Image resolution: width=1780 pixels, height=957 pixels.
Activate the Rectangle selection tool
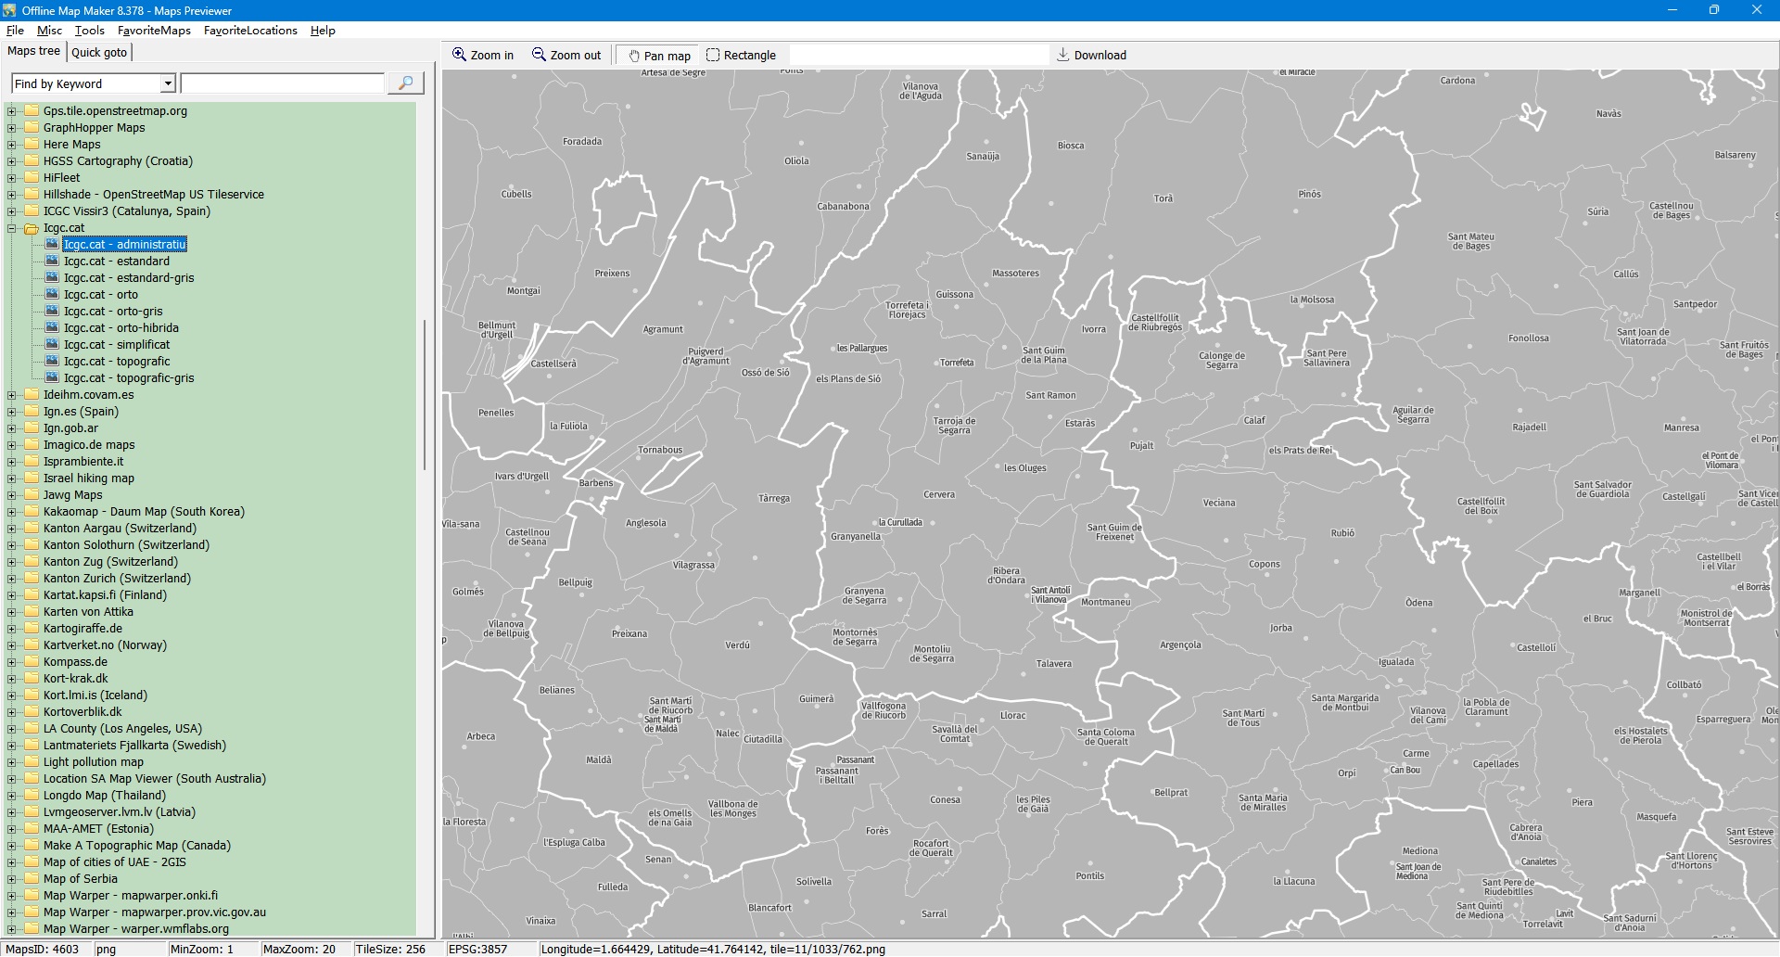[713, 55]
